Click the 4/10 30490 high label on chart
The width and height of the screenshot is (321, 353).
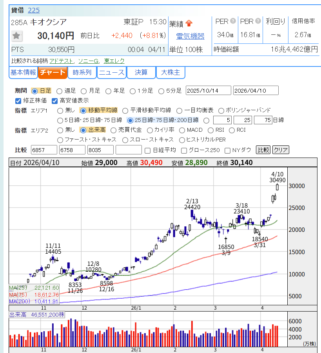click(x=277, y=177)
